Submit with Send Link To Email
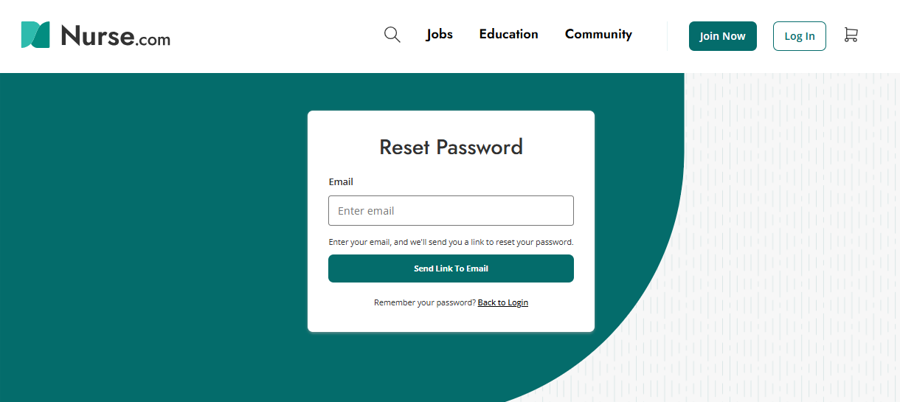This screenshot has height=402, width=900. tap(451, 268)
